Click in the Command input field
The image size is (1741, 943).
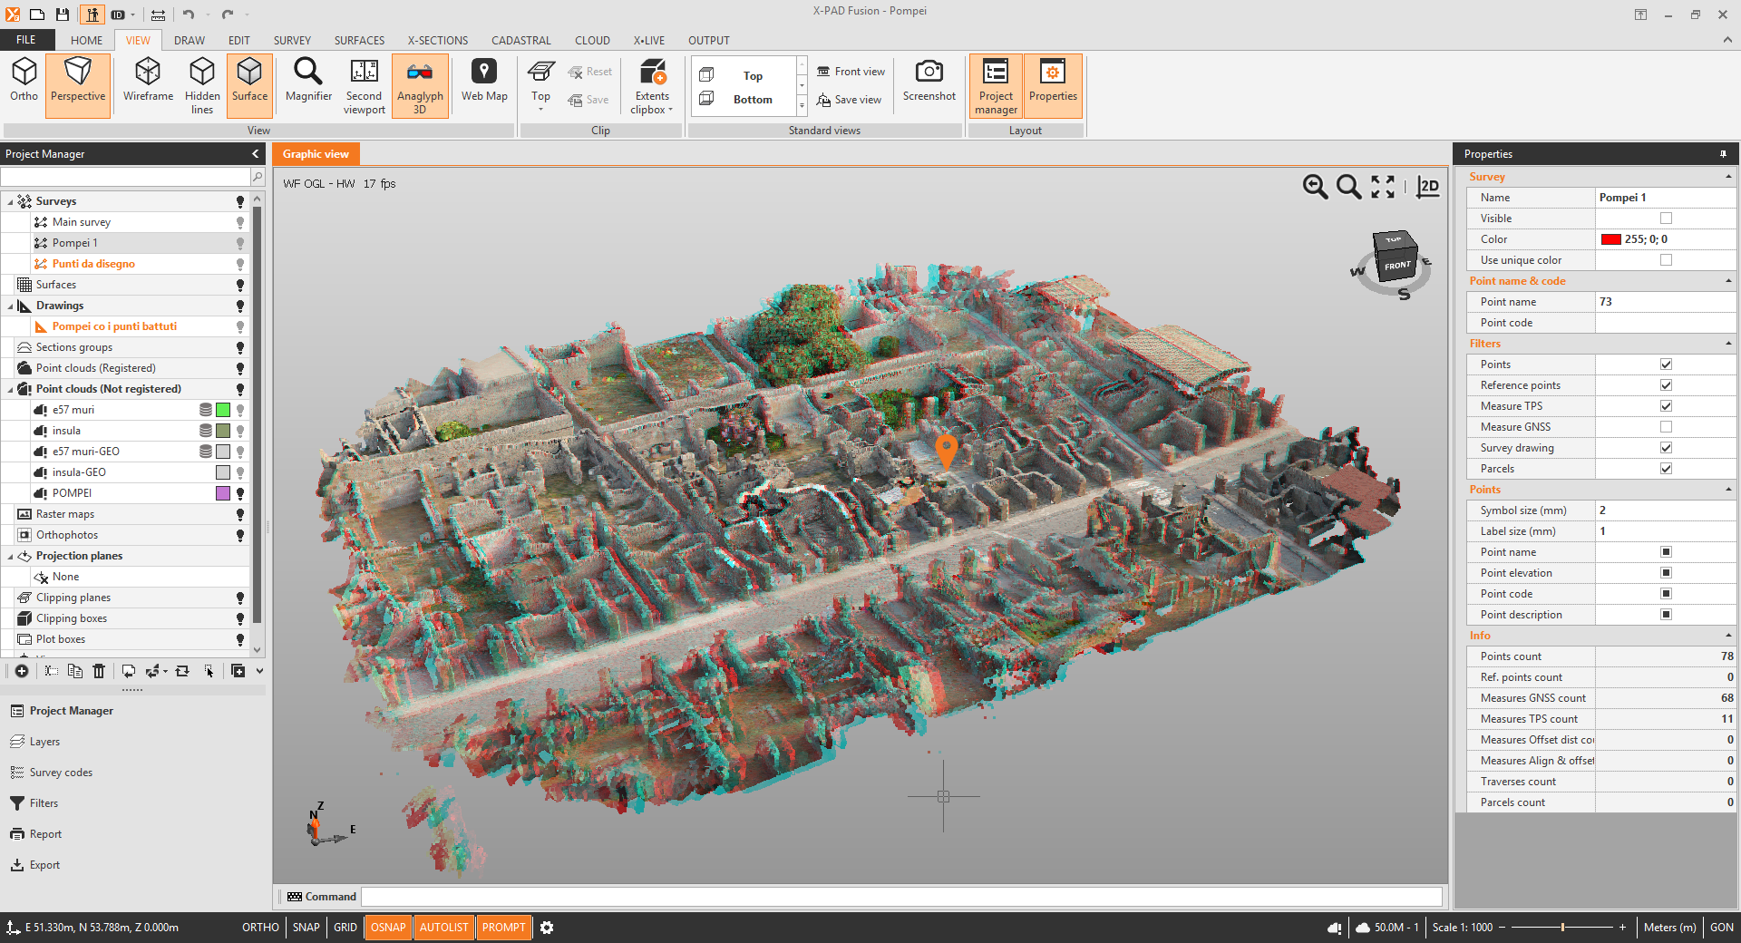900,897
